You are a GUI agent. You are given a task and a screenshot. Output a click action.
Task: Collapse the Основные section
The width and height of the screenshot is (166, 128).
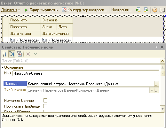2,67
